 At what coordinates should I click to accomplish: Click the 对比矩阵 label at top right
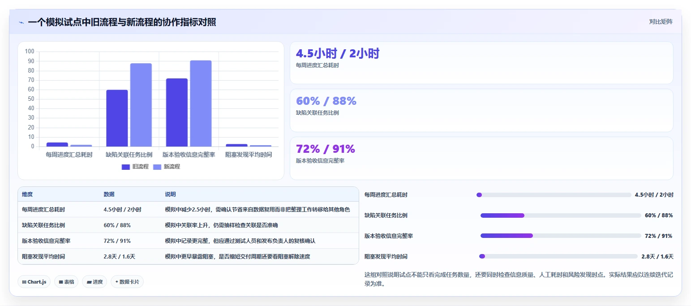(x=661, y=22)
